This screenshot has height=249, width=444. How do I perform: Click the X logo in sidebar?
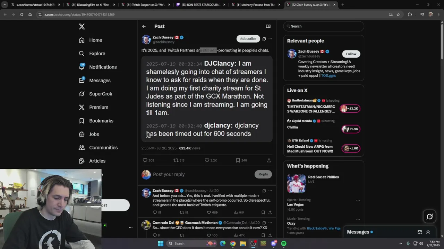click(x=82, y=27)
